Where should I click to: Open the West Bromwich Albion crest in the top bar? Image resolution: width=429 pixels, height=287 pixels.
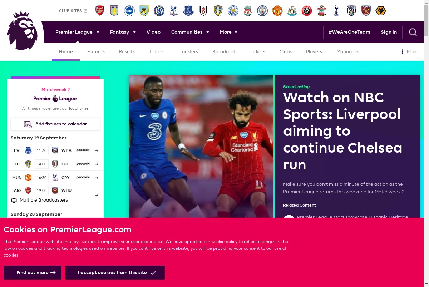(351, 11)
